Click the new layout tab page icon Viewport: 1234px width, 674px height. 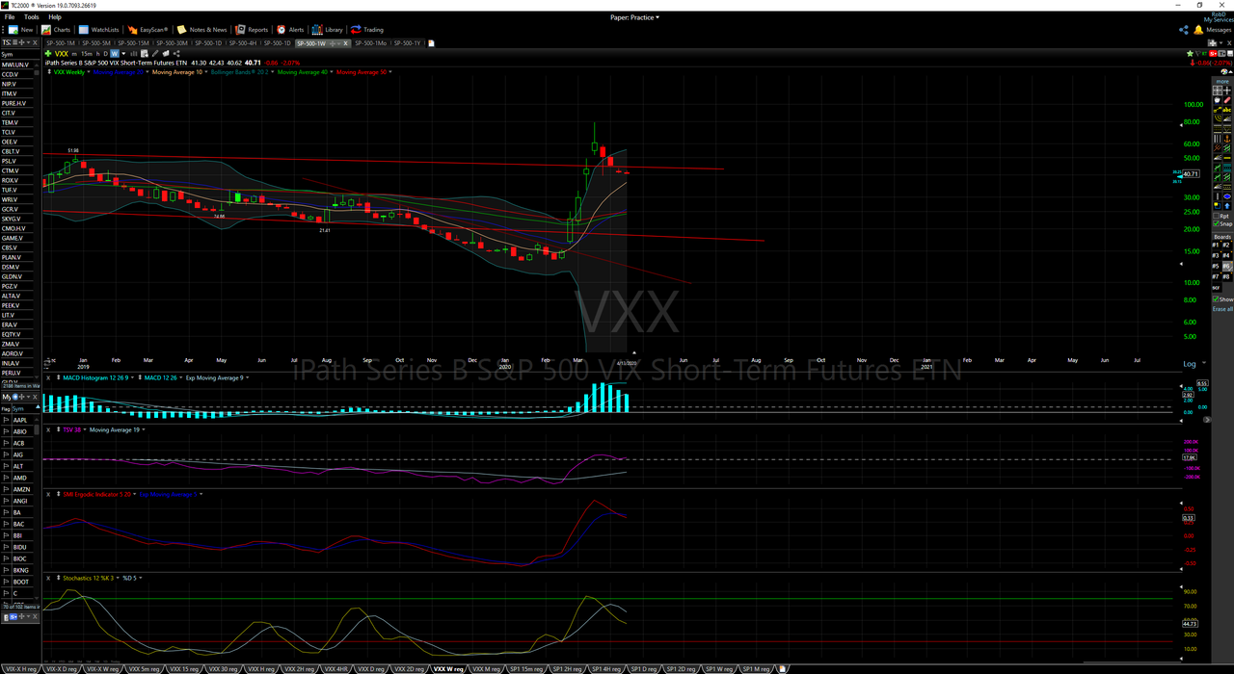tap(432, 43)
